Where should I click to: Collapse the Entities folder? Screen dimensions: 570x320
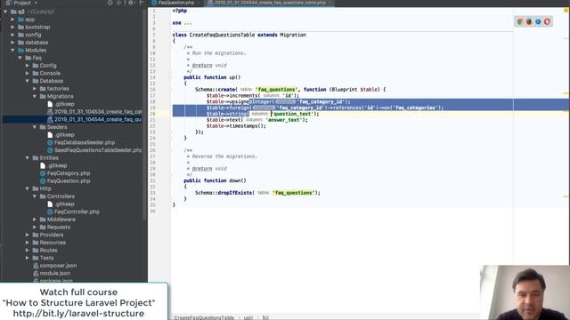click(28, 158)
